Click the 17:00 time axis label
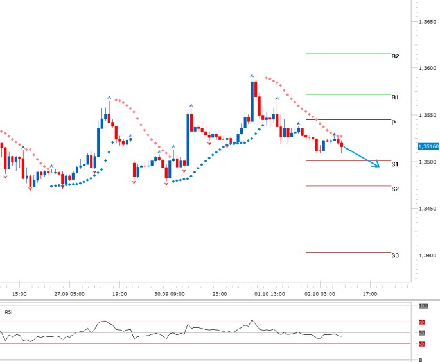Screen dimensions: 440x362 tap(370, 294)
